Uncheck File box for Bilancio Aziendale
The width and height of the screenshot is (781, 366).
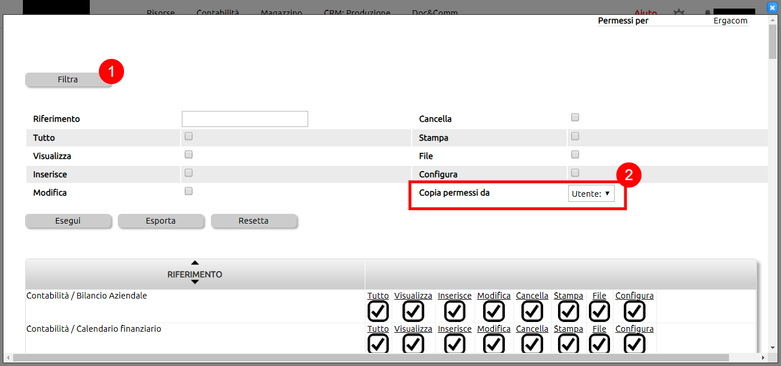coord(599,311)
